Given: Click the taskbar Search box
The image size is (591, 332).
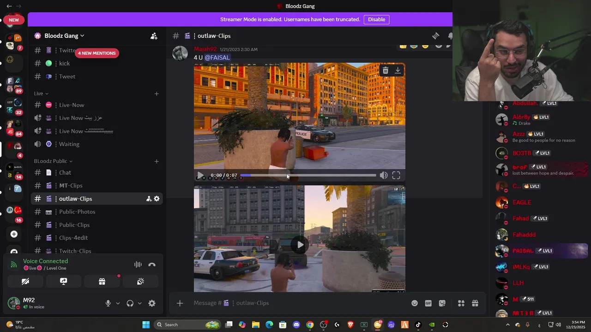Looking at the screenshot, I should pyautogui.click(x=187, y=325).
